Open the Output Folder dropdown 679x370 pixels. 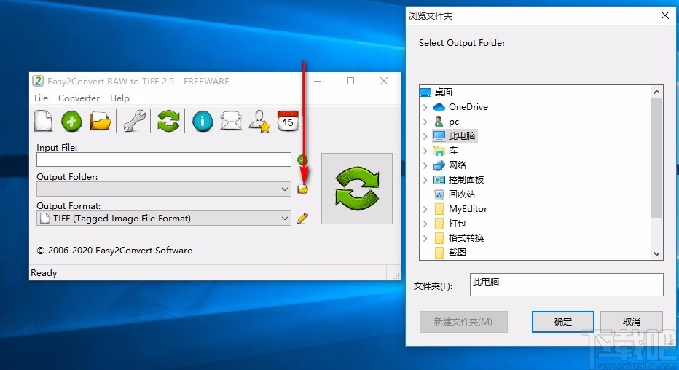(x=164, y=189)
